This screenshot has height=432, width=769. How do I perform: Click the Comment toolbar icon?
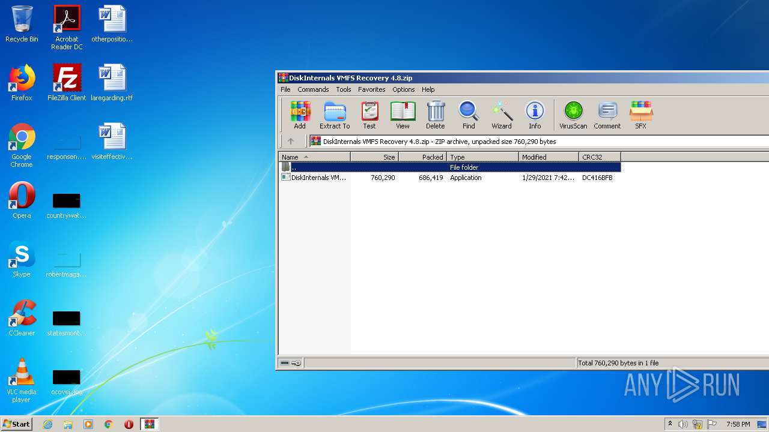point(607,115)
